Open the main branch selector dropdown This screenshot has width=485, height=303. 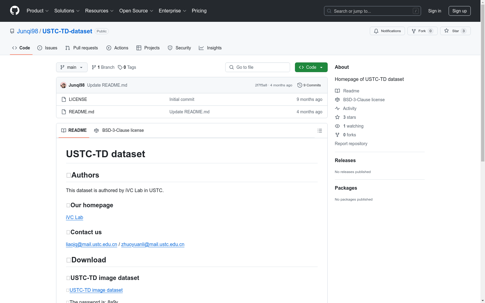[x=72, y=67]
